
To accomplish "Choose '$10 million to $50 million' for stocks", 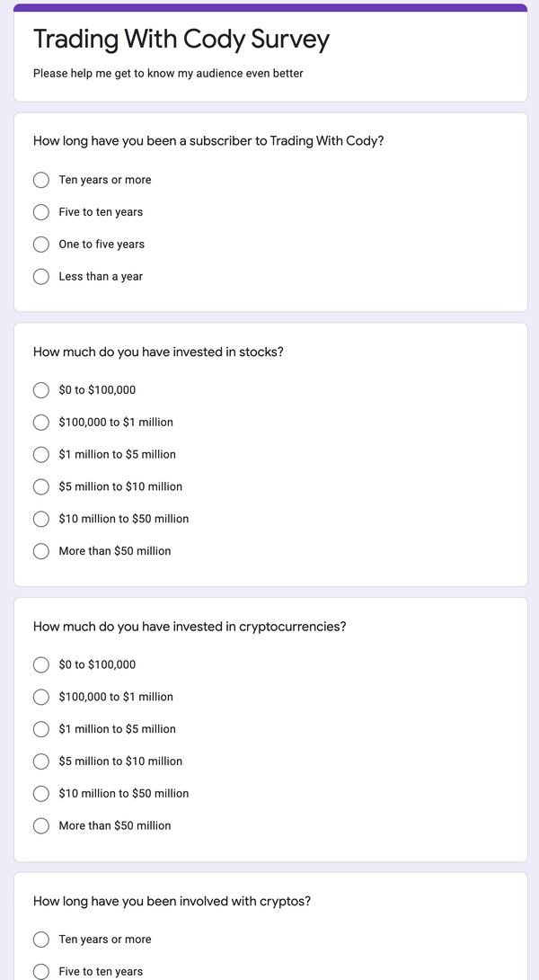I will (x=40, y=519).
